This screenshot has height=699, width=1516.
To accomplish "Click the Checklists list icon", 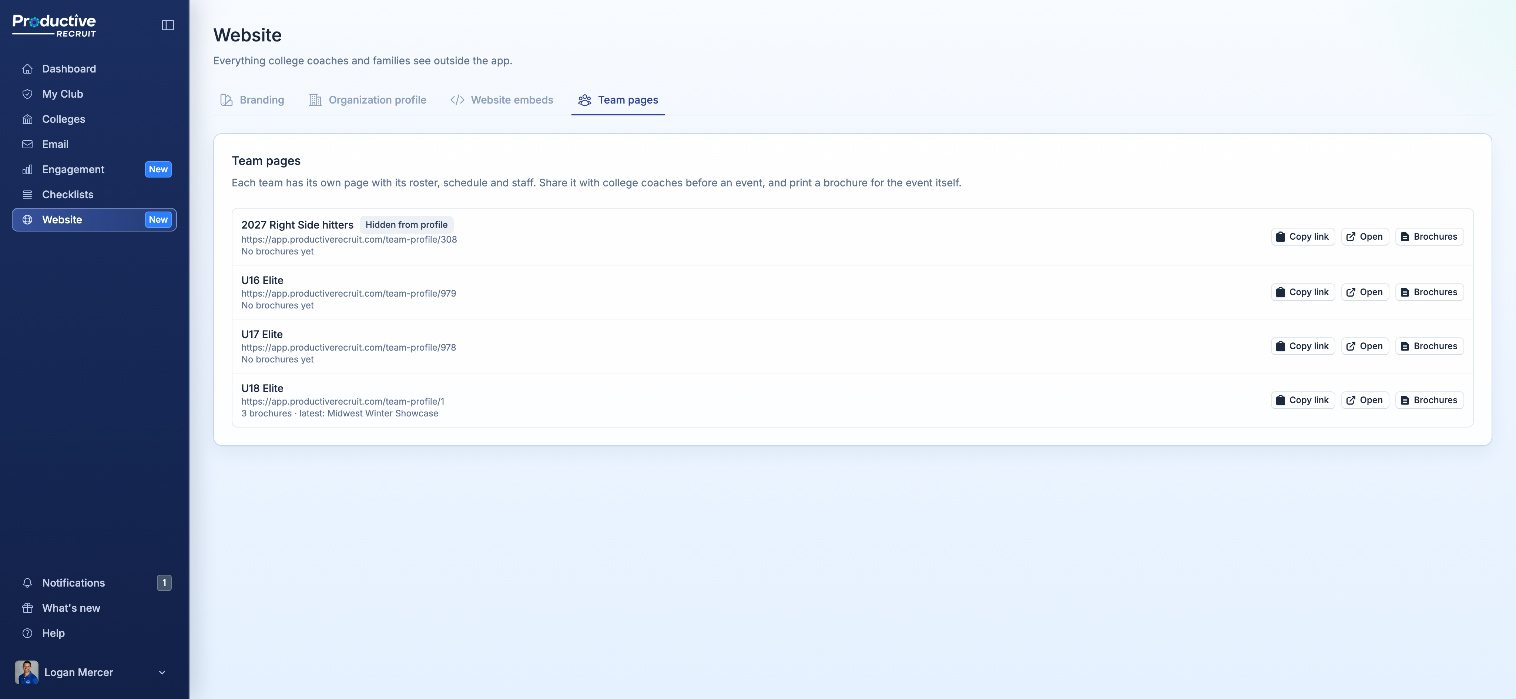I will (x=27, y=195).
